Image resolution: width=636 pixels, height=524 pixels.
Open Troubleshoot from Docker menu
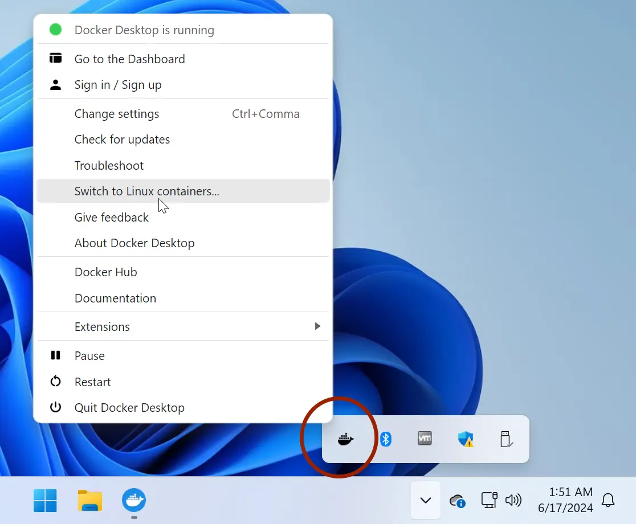(x=183, y=165)
